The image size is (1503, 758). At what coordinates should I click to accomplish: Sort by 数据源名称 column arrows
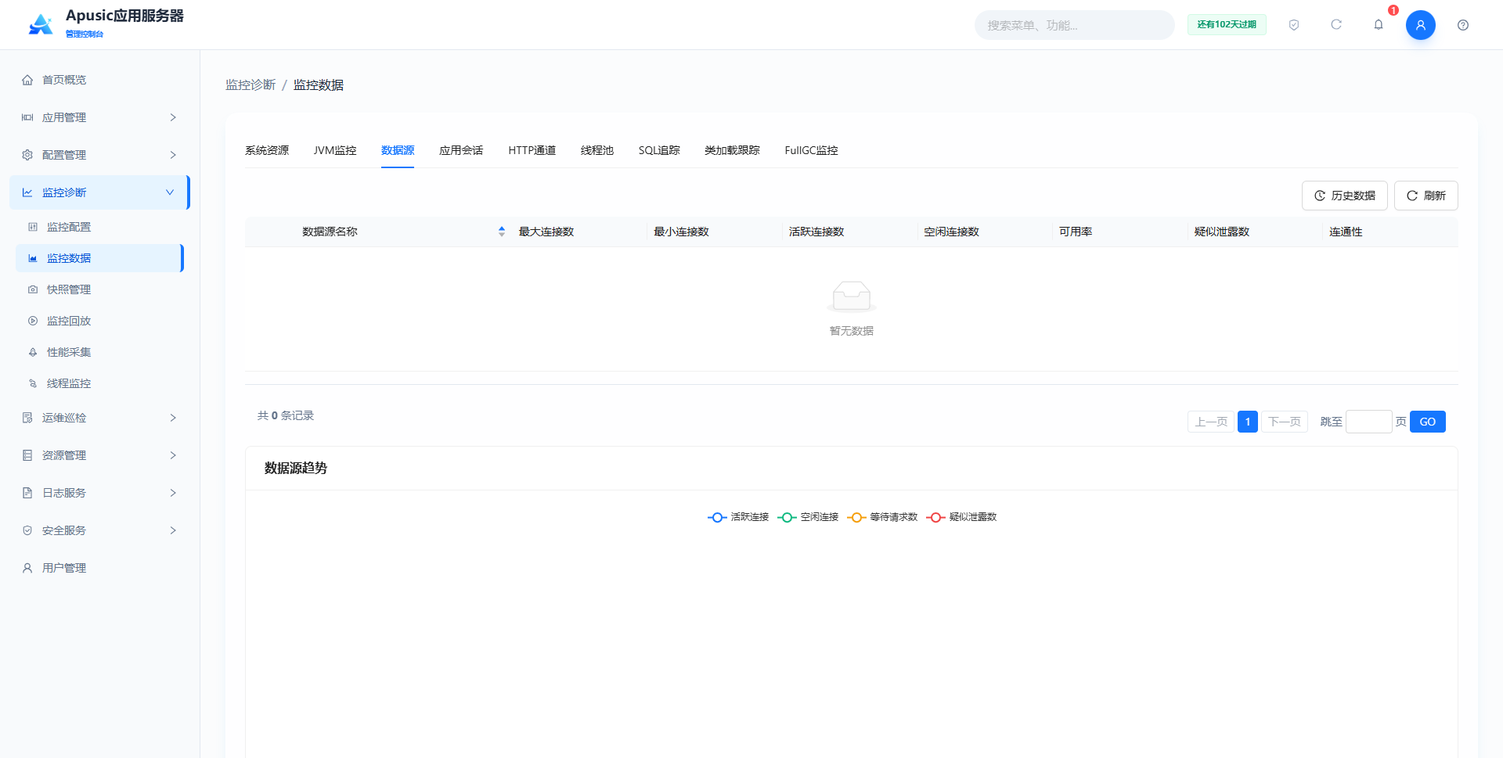[x=502, y=232]
